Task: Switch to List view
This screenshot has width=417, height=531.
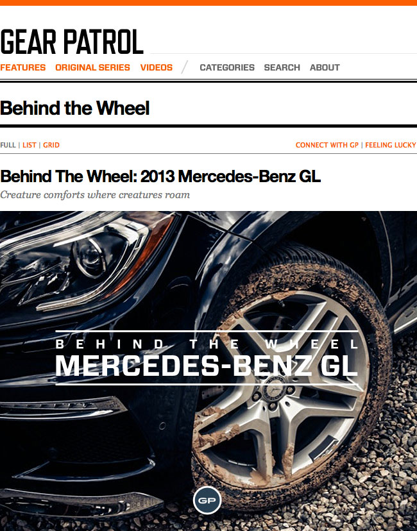Action: [x=29, y=145]
